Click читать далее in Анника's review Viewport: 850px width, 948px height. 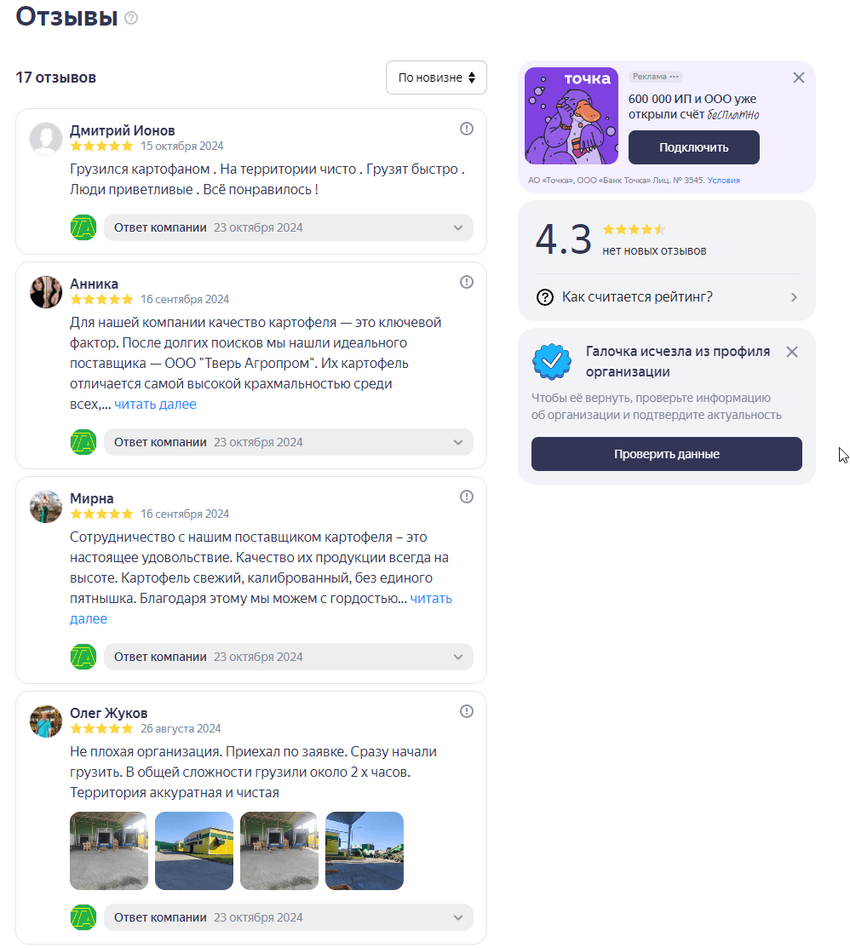[x=156, y=405]
